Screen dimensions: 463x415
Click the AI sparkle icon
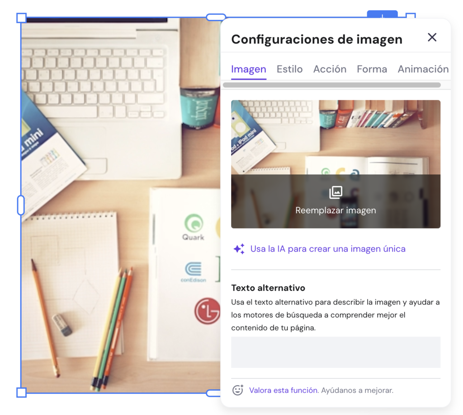coord(238,248)
